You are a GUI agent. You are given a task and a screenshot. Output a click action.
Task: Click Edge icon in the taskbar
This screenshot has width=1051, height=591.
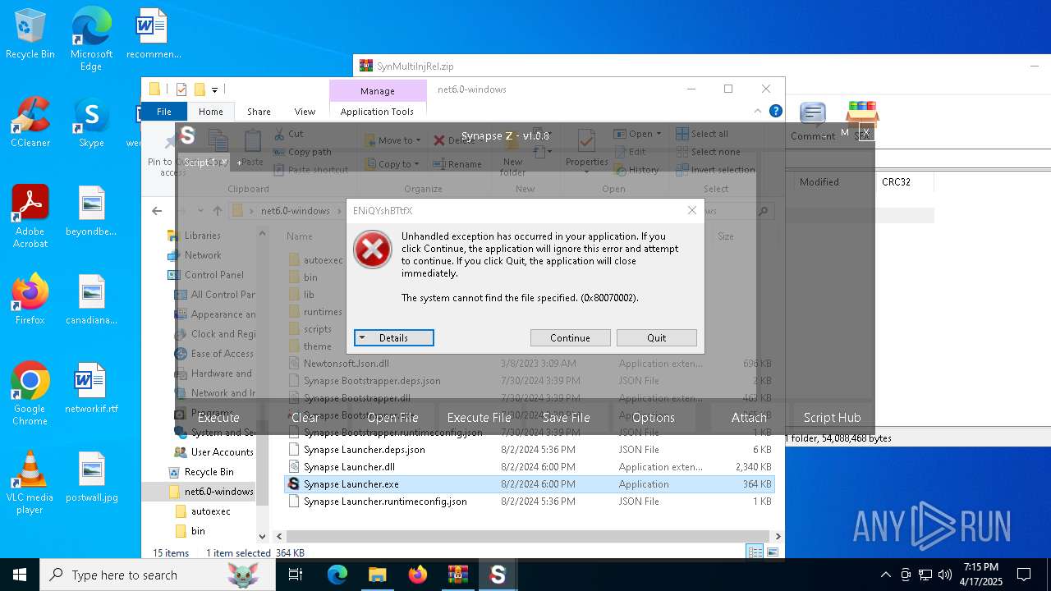(x=337, y=575)
